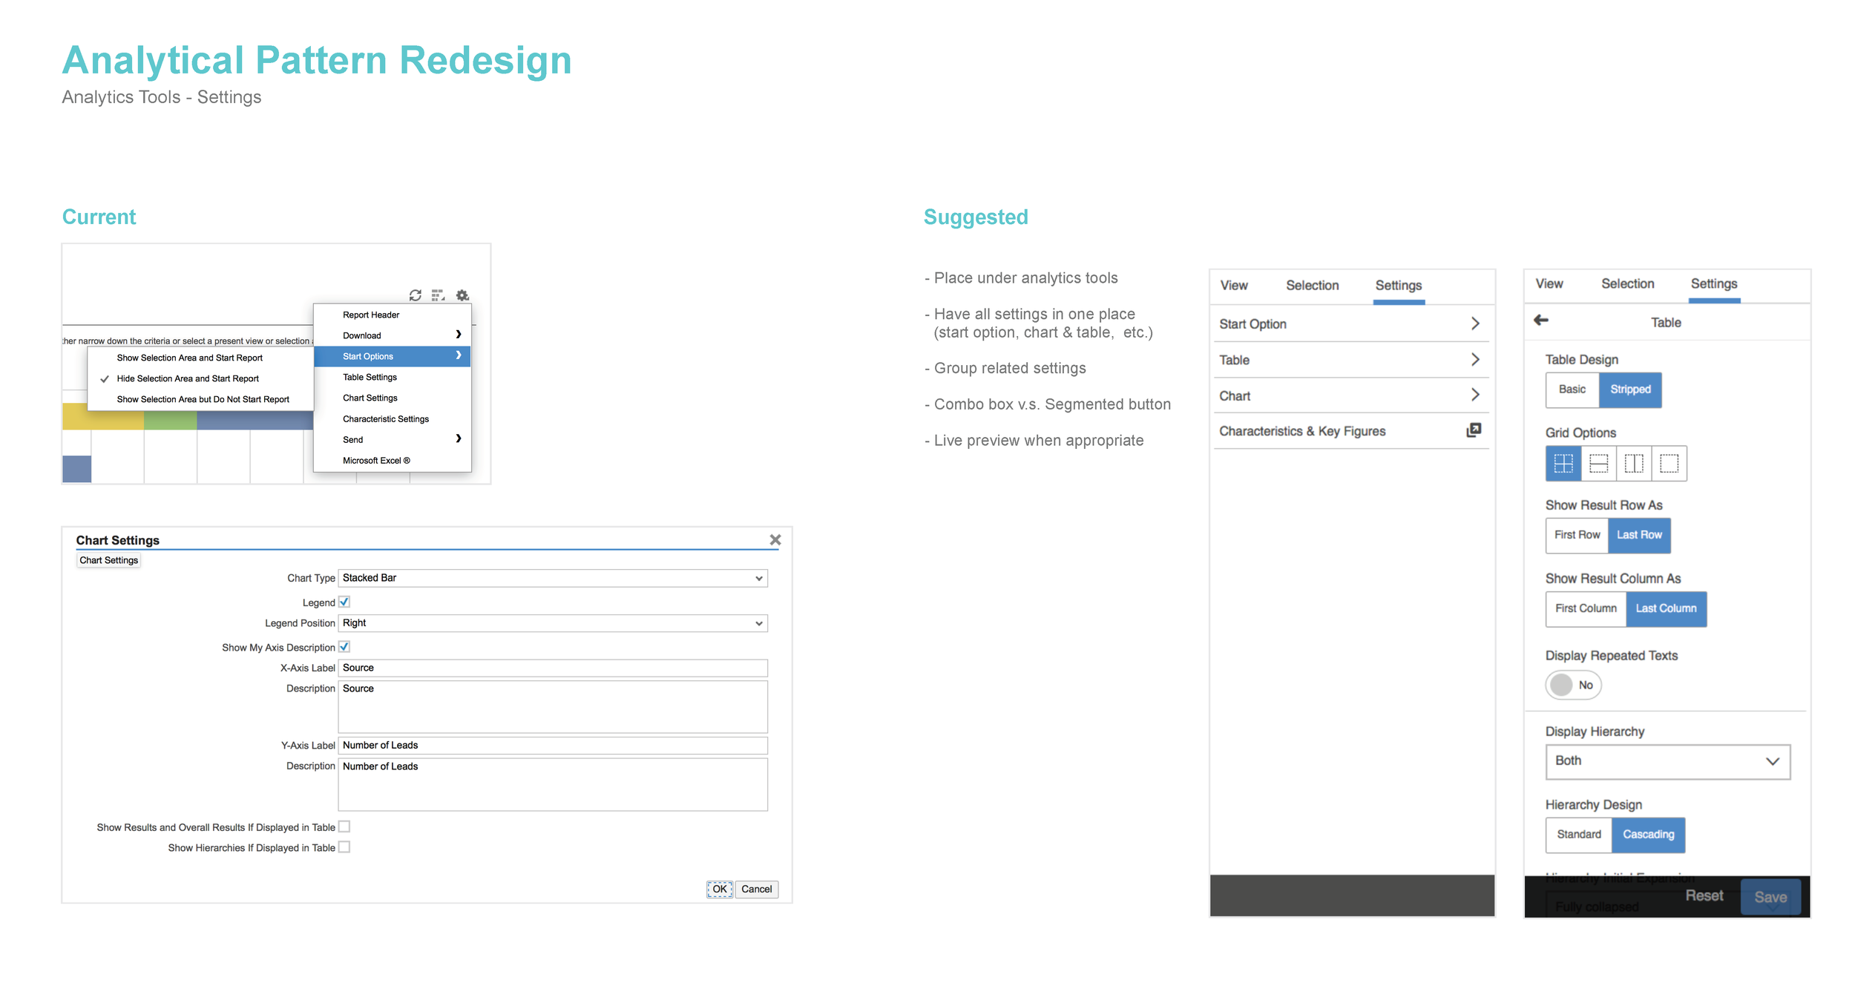The height and width of the screenshot is (989, 1855).
Task: Open the Send submenu
Action: (x=393, y=439)
